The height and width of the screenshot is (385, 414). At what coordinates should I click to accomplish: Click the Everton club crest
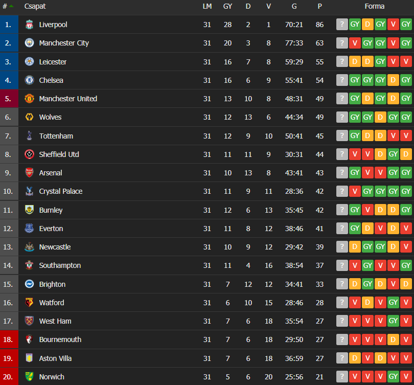[29, 229]
